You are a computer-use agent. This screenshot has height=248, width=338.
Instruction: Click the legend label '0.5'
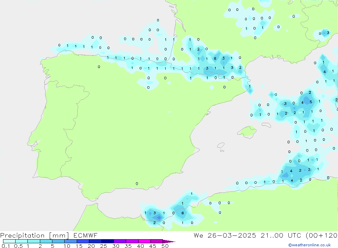point(18,246)
